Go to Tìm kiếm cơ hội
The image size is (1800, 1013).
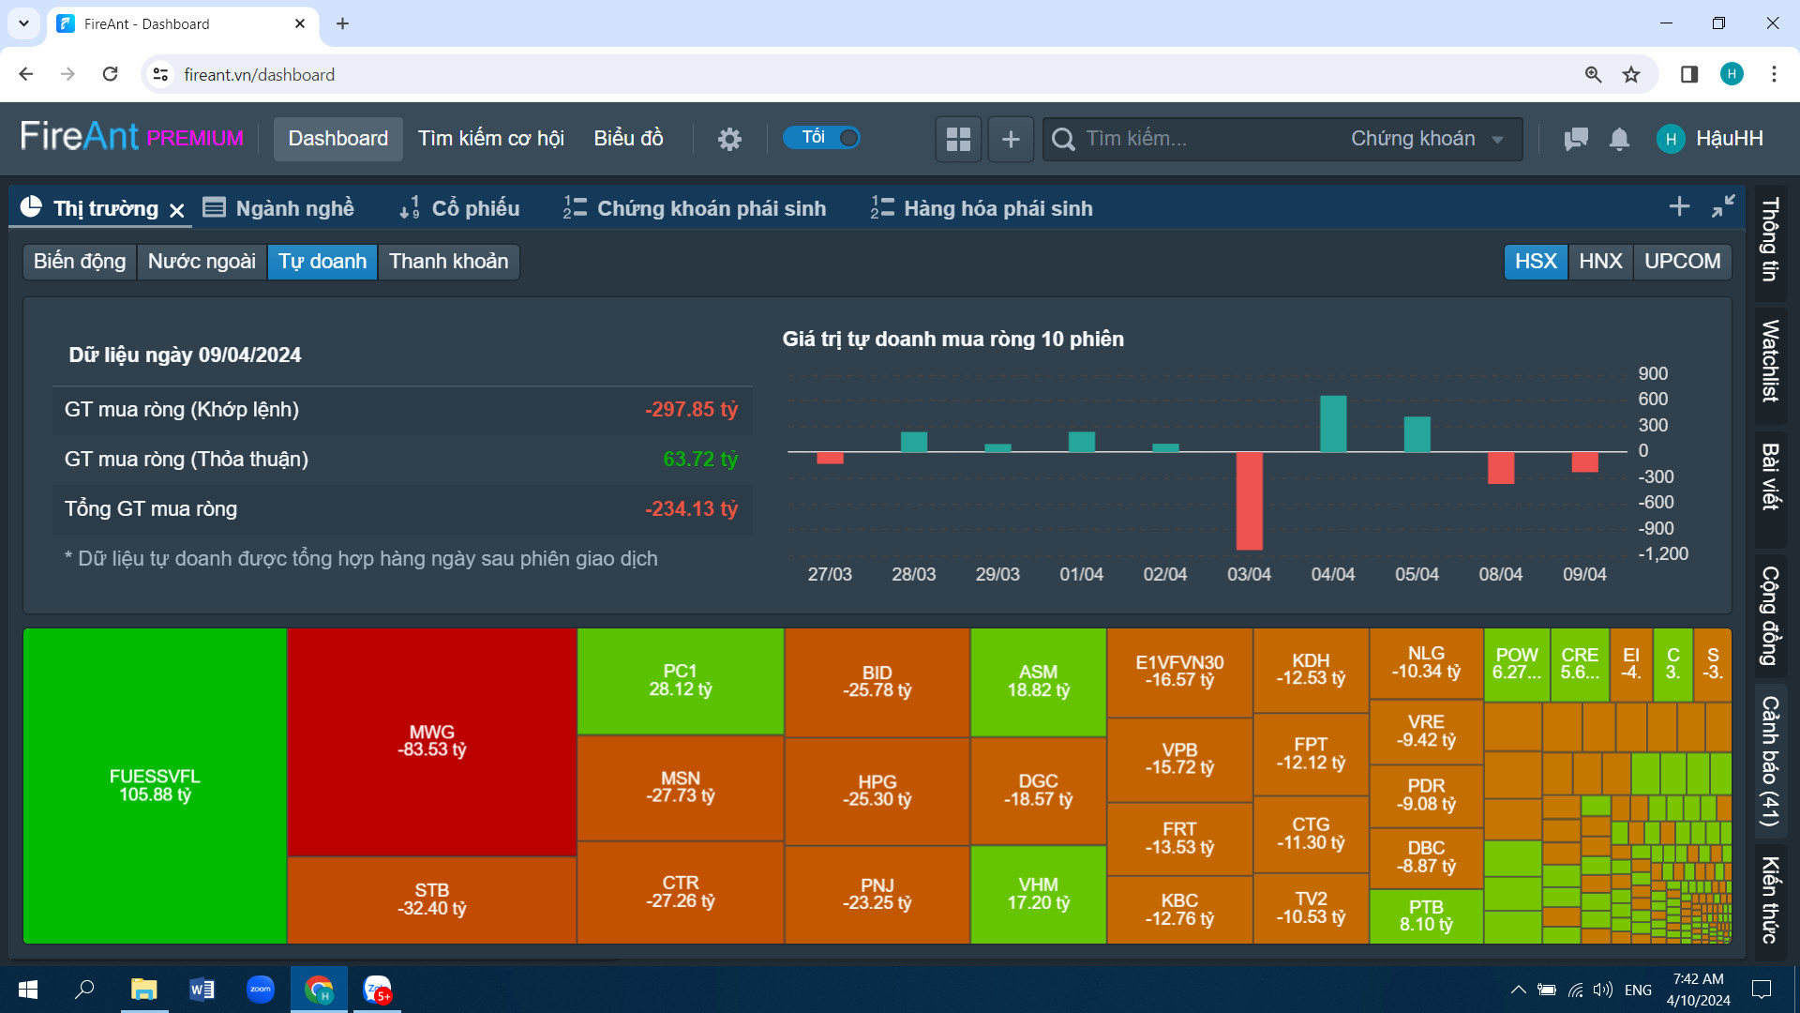tap(490, 139)
